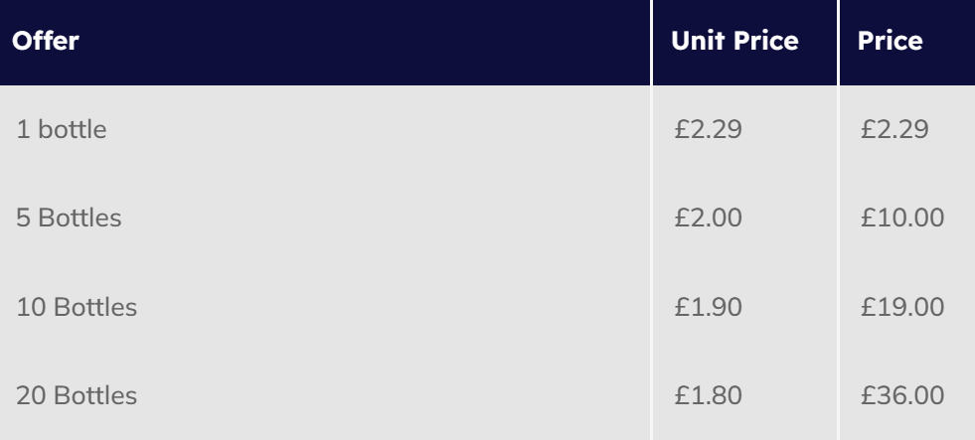The height and width of the screenshot is (440, 975).
Task: Select the 1 bottle offer label
Action: tap(62, 129)
